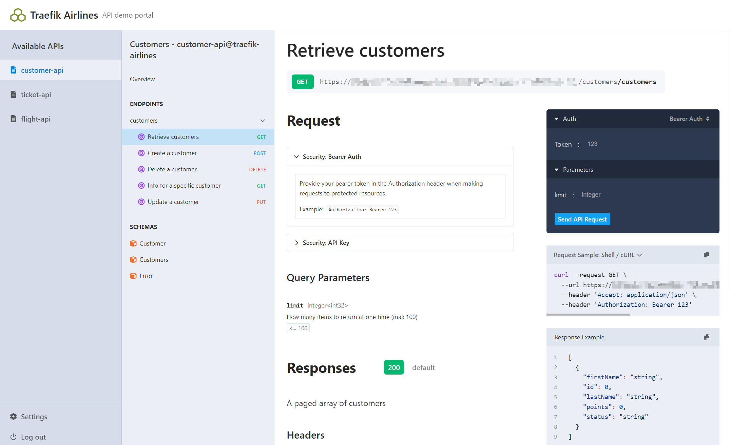Open the customer-api Overview page
Viewport: 730px width, 445px height.
coord(142,79)
